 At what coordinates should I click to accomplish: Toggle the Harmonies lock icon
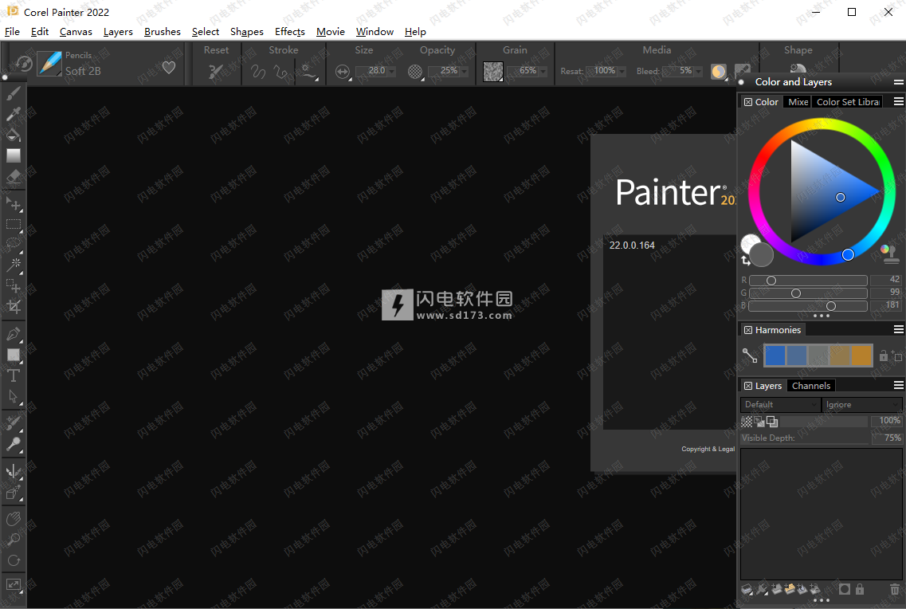884,356
